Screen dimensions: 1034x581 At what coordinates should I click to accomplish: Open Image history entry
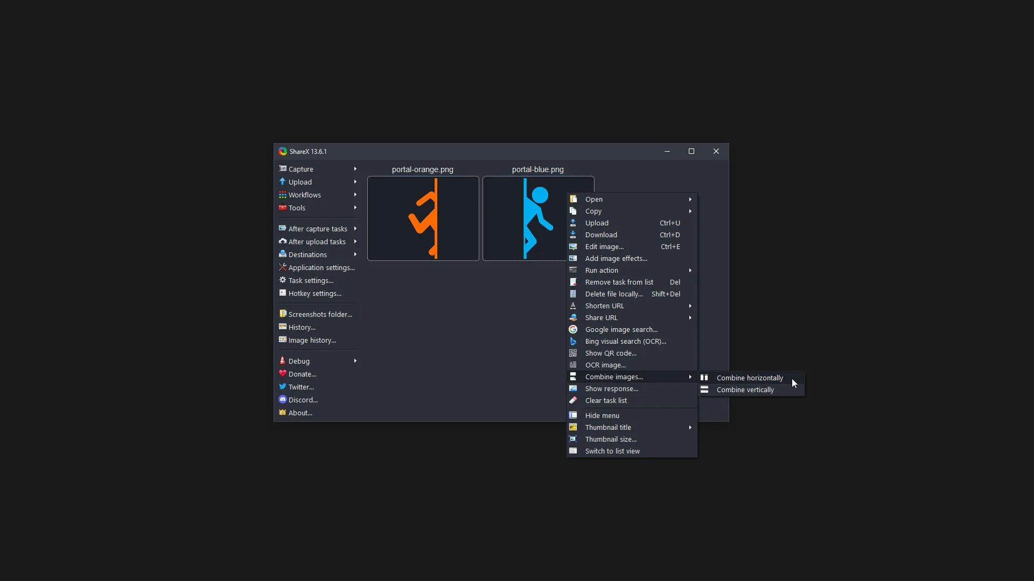tap(318, 340)
